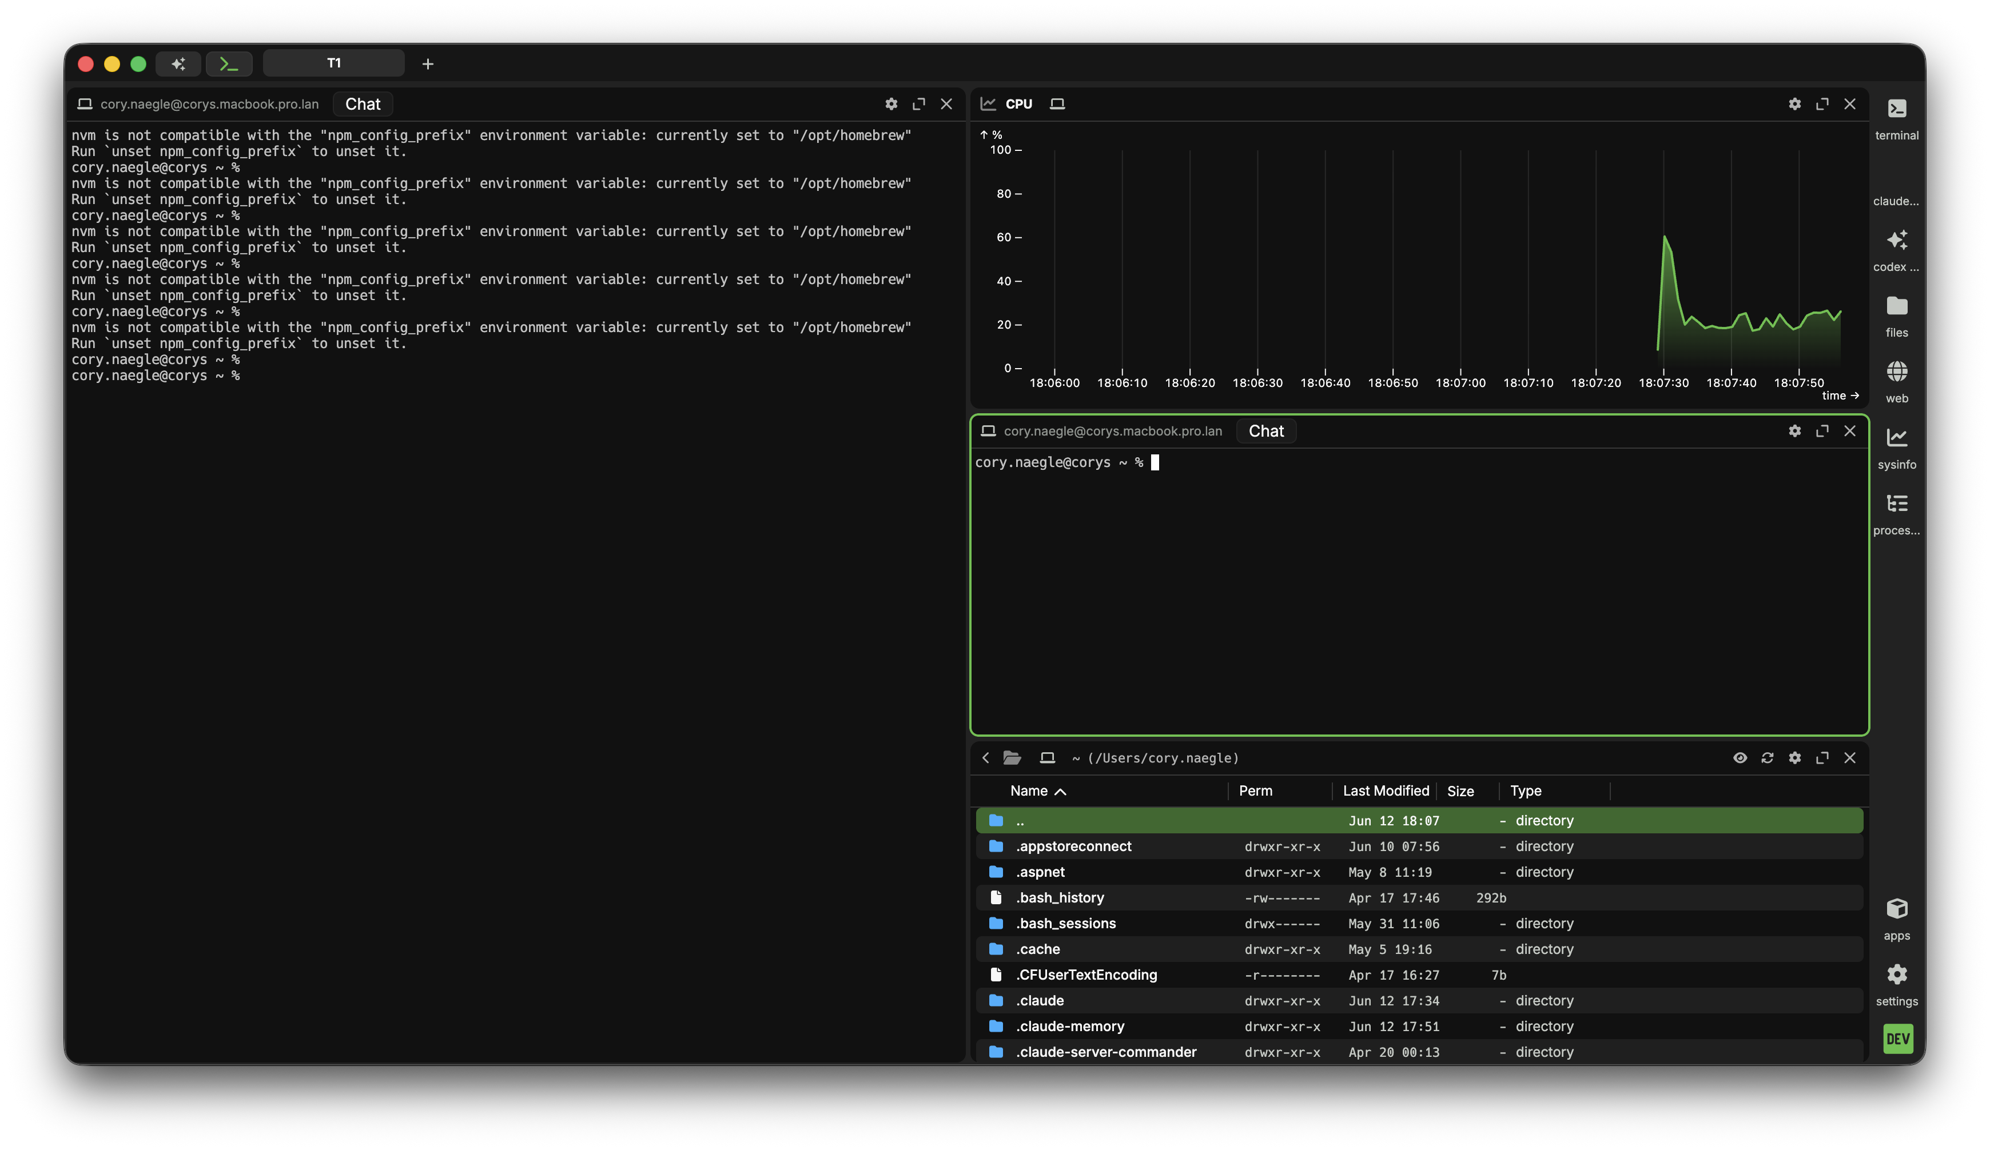
Task: Close the file browser block
Action: coord(1849,758)
